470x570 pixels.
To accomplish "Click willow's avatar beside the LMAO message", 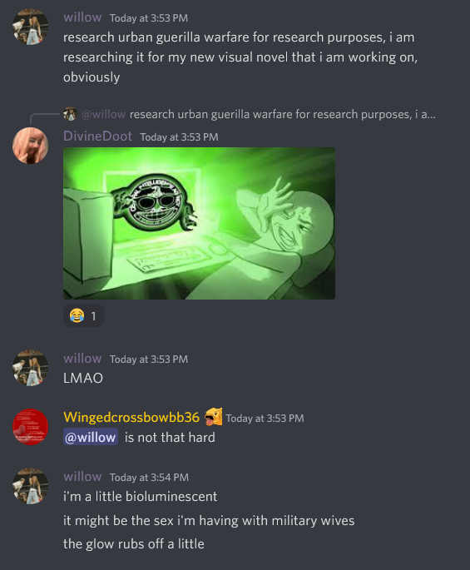I will coord(31,368).
